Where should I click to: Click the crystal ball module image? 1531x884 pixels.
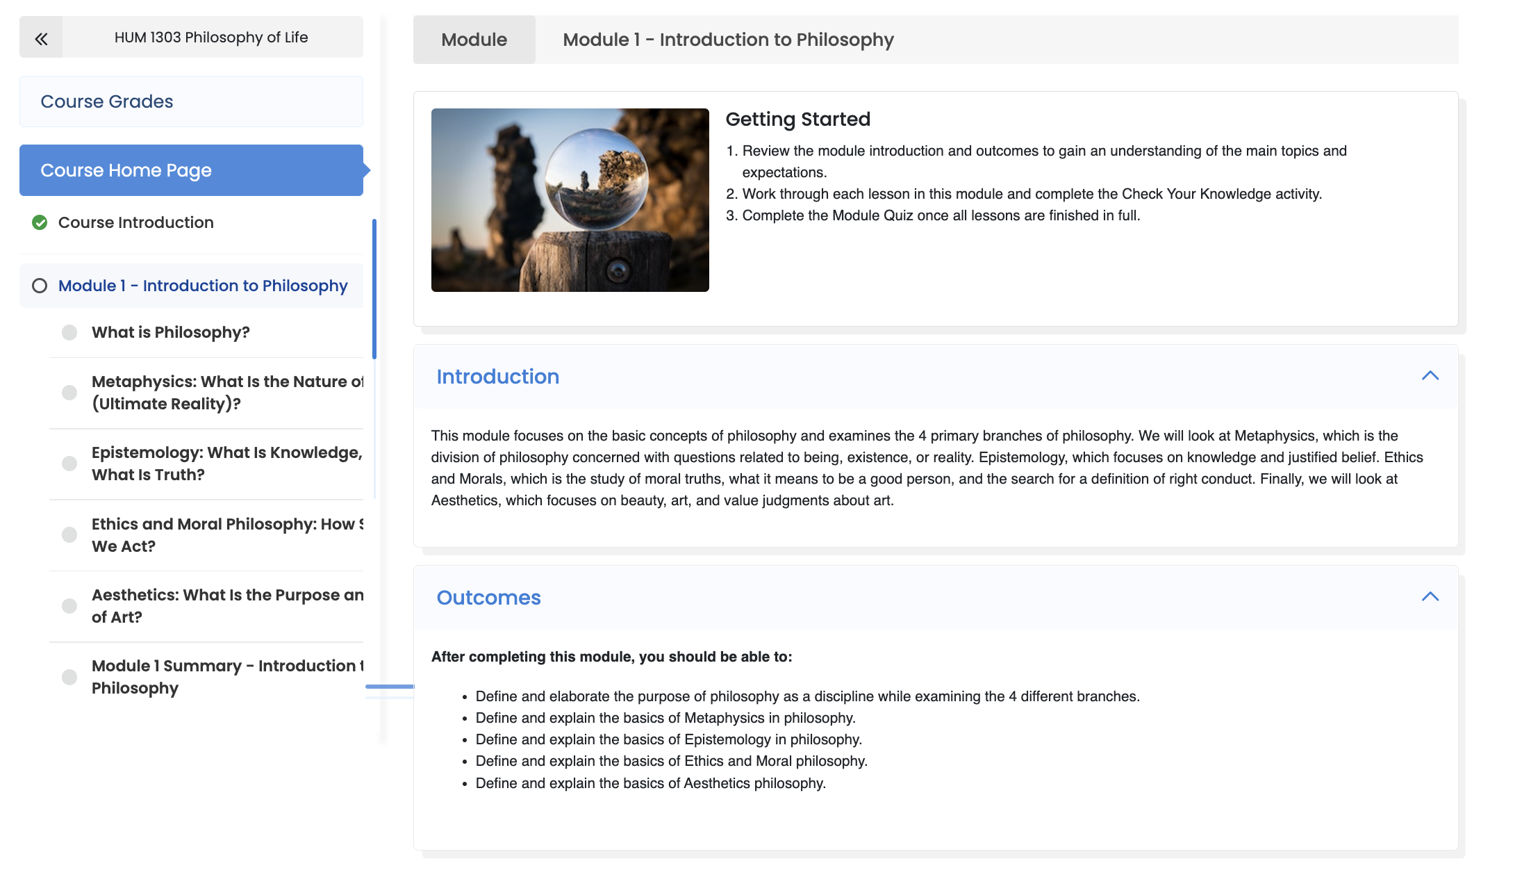point(570,200)
